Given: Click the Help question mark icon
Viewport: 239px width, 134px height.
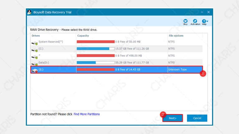Looking at the screenshot, I should 204,21.
